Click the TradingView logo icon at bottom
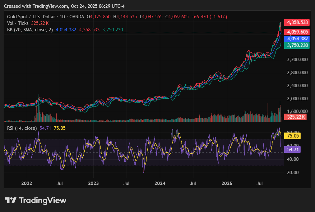This screenshot has height=212, width=315. [11, 200]
